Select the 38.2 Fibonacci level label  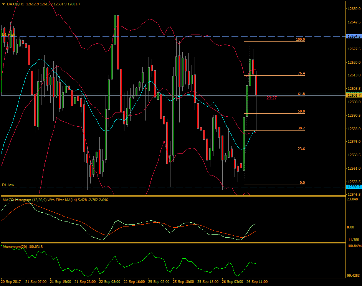(x=301, y=128)
